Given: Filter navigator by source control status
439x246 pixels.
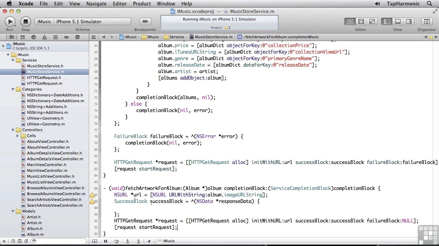Looking at the screenshot, I should point(20,241).
